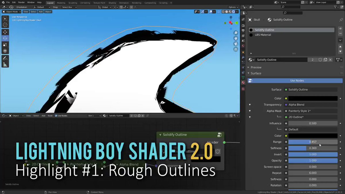Adjust the Softness slider showing 0.369

click(313, 148)
